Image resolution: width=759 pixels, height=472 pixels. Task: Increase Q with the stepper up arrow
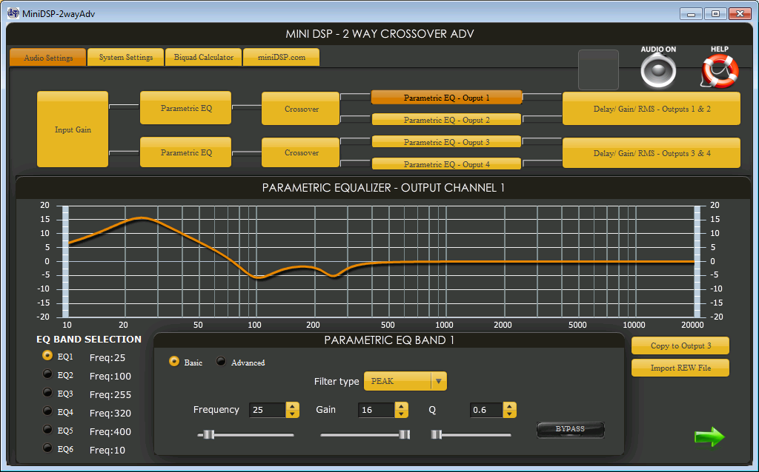click(x=509, y=406)
